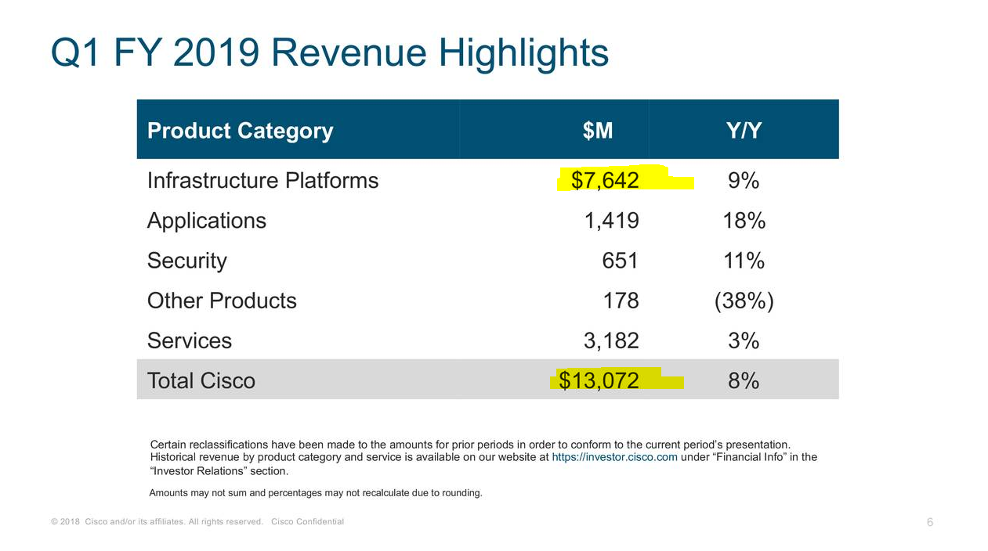988x551 pixels.
Task: Click the 'Amounts may not sum' rounding note
Action: pyautogui.click(x=316, y=493)
